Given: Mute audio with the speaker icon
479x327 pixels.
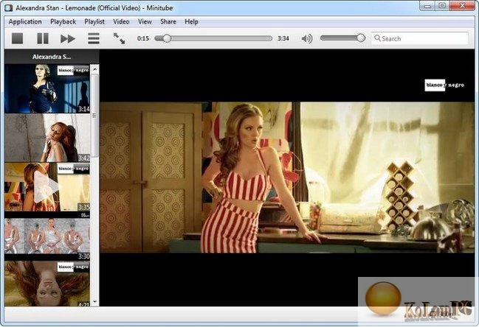Looking at the screenshot, I should tap(307, 39).
